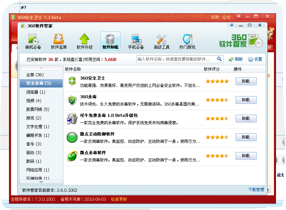Open the 下载管理 link
This screenshot has height=210, width=286.
click(x=256, y=190)
